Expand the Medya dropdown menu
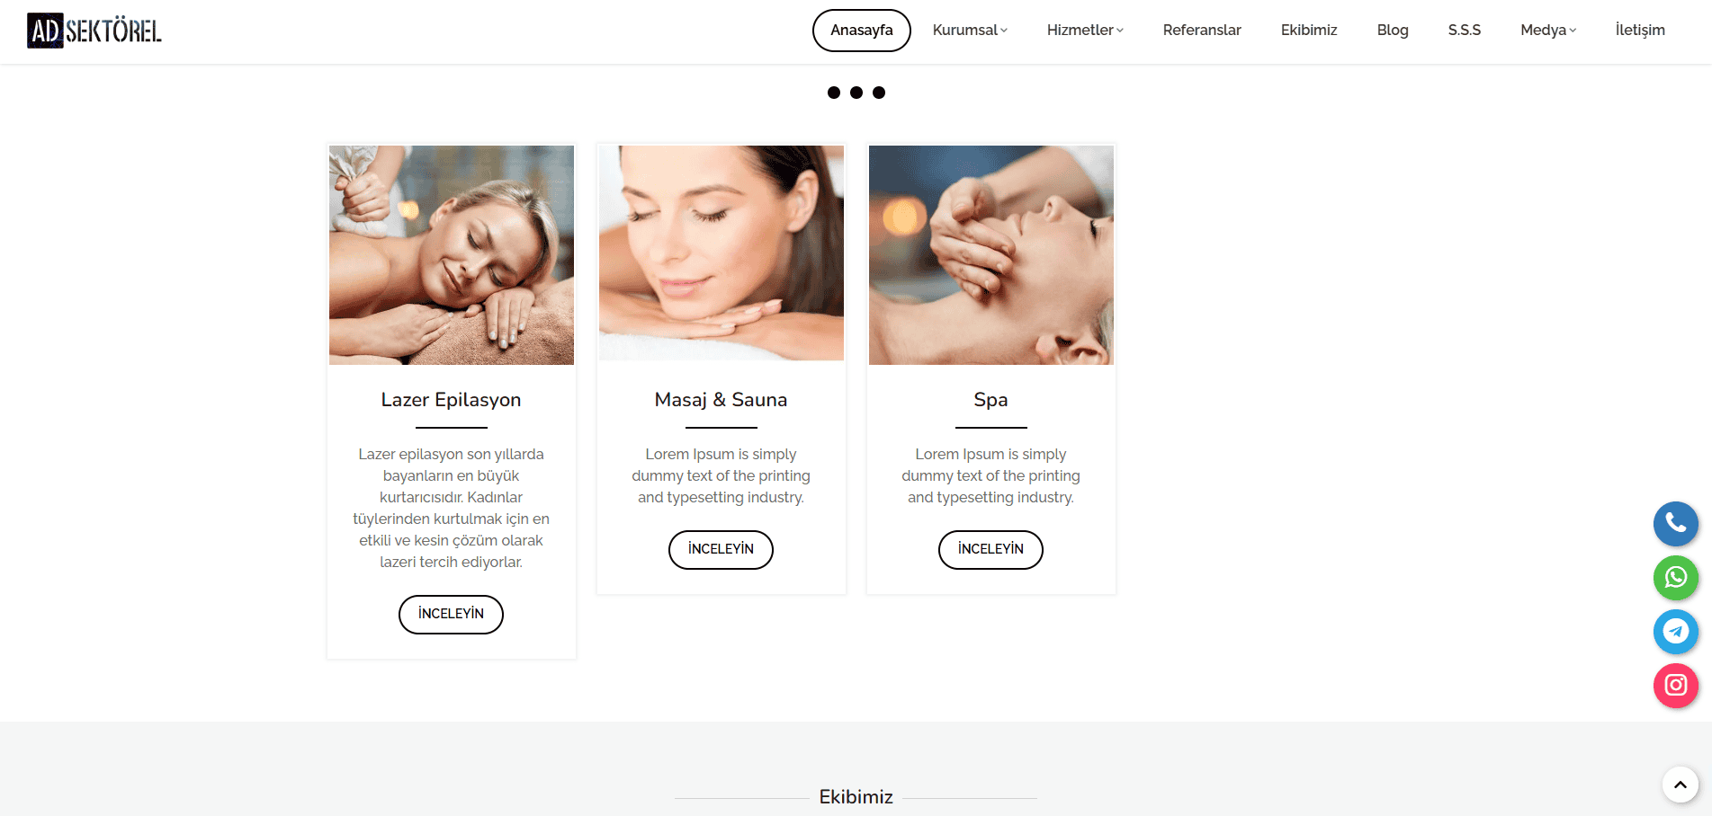The height and width of the screenshot is (816, 1712). tap(1548, 31)
